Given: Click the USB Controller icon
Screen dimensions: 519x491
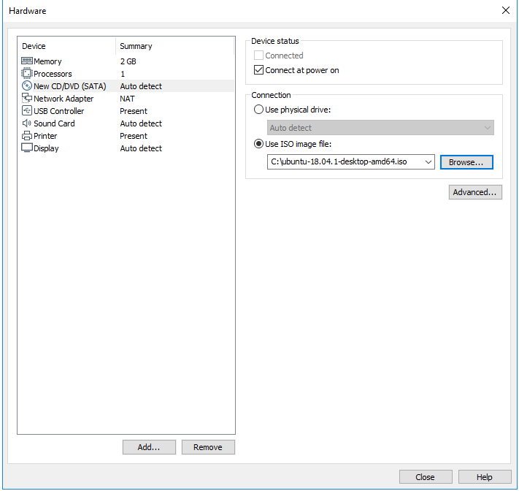Looking at the screenshot, I should click(x=27, y=110).
